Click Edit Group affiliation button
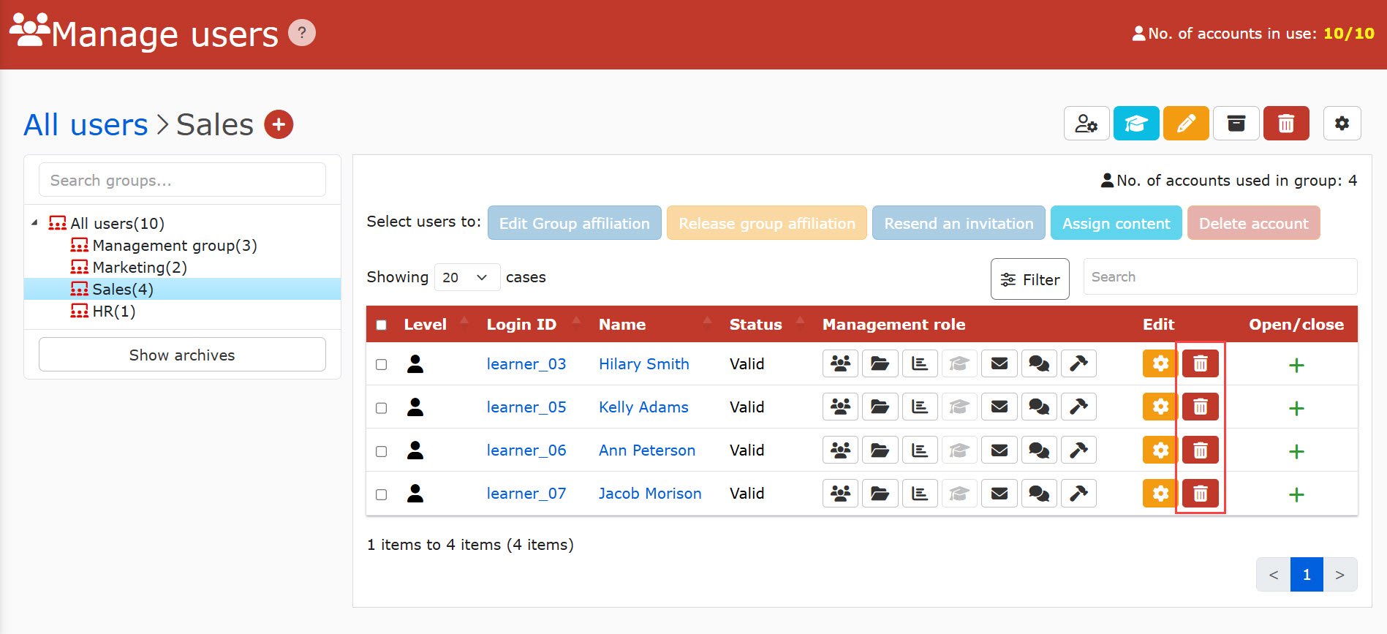Image resolution: width=1387 pixels, height=634 pixels. click(575, 223)
